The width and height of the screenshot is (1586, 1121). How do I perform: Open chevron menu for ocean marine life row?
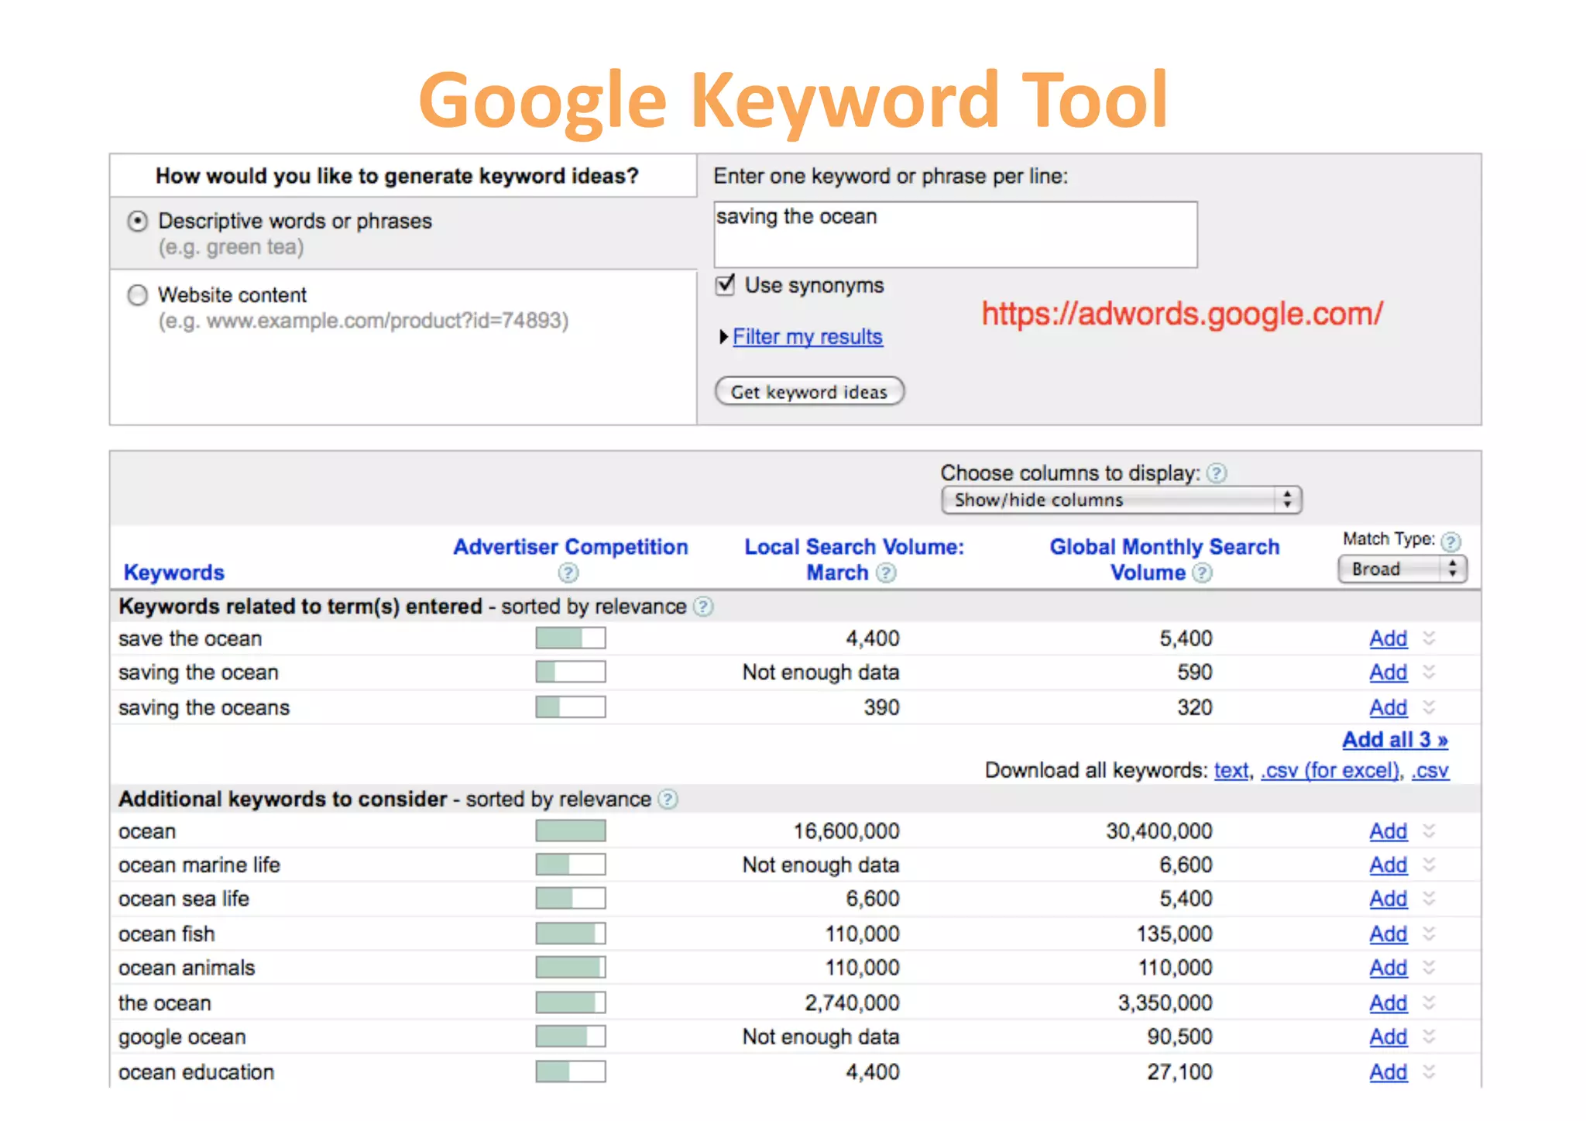[1429, 864]
